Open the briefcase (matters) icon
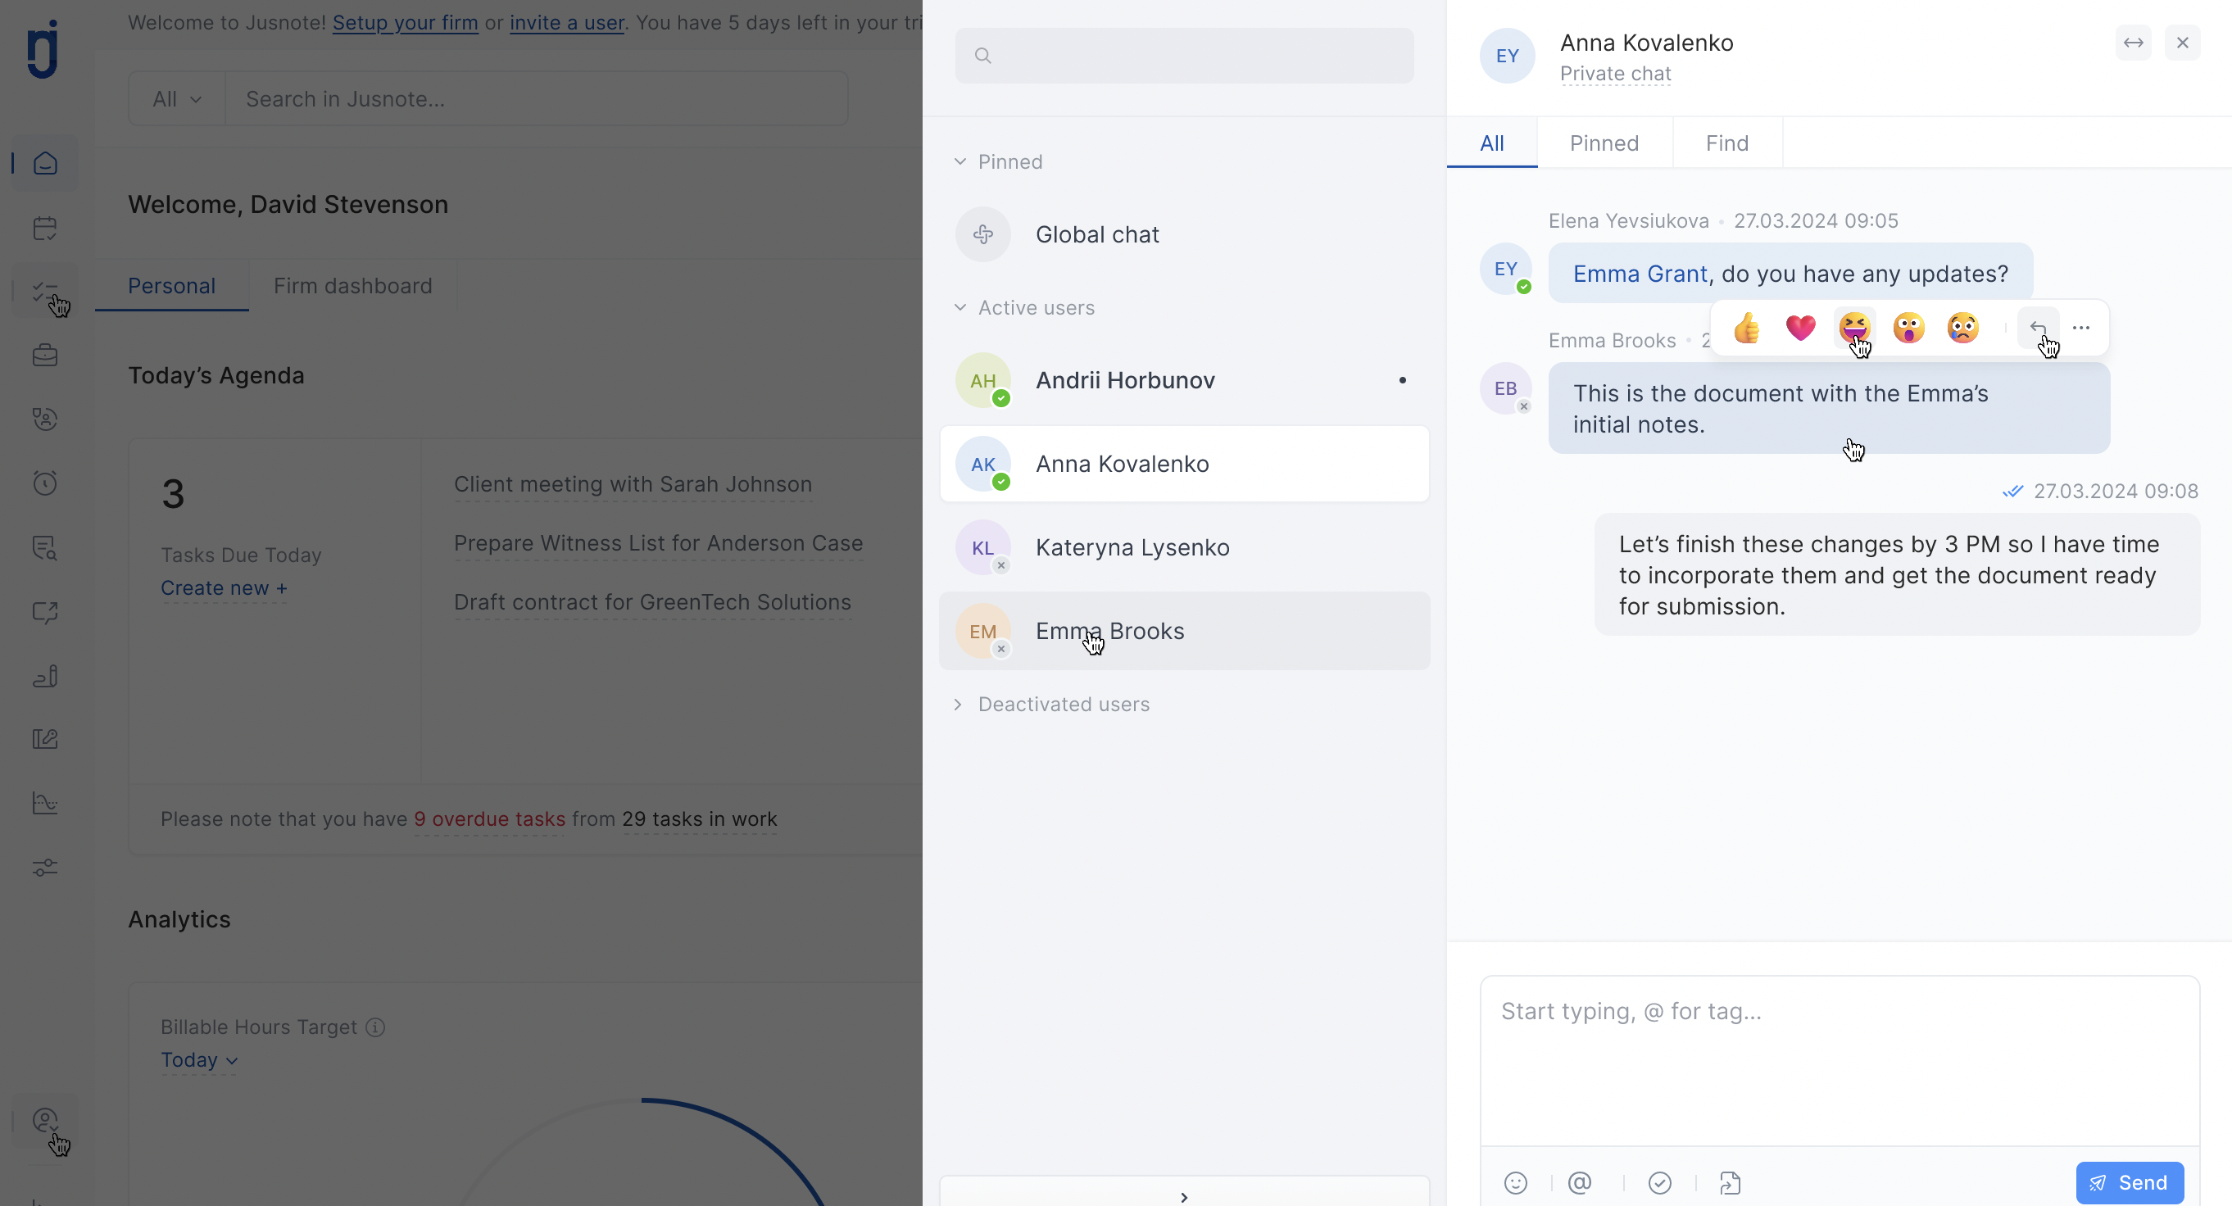Viewport: 2232px width, 1206px height. point(44,355)
